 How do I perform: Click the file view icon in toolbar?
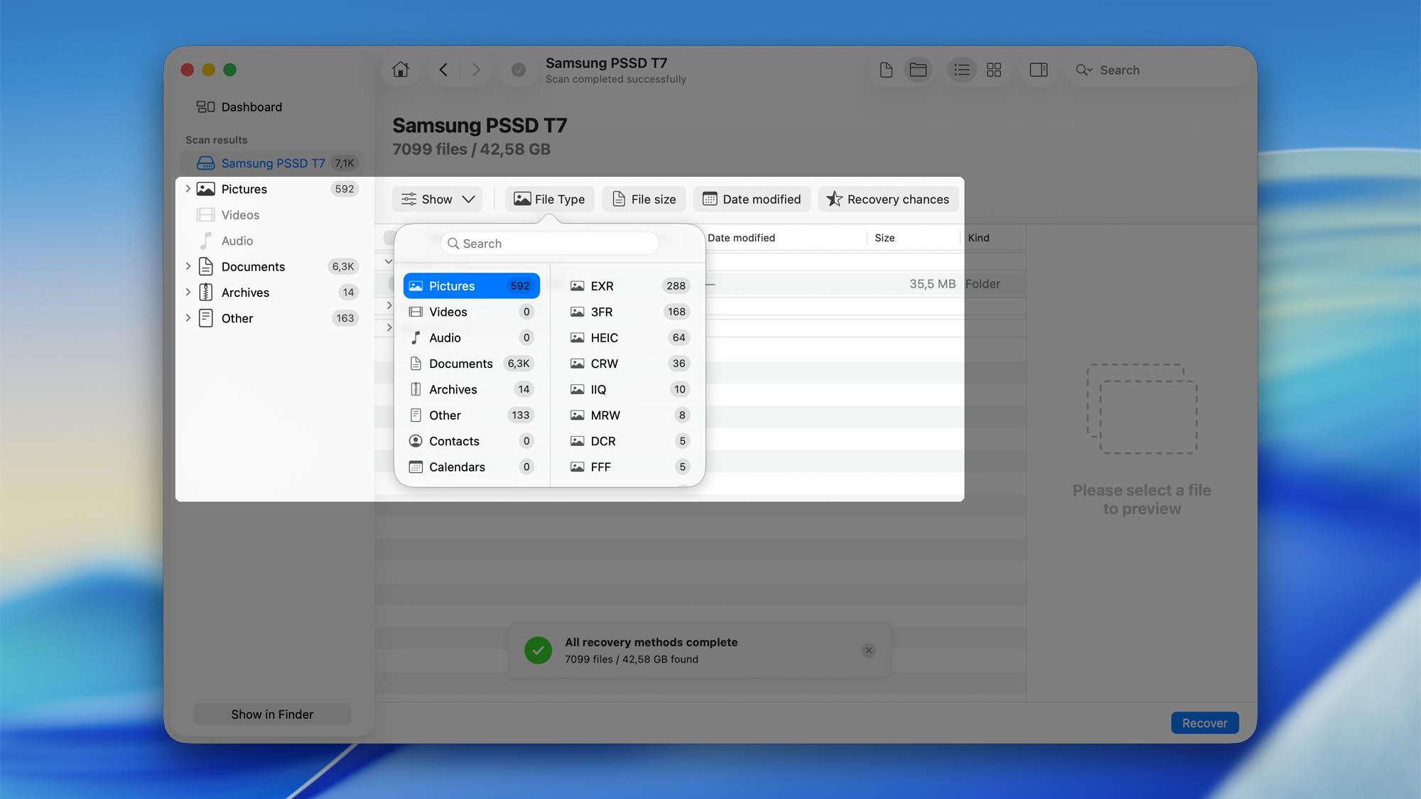tap(885, 70)
